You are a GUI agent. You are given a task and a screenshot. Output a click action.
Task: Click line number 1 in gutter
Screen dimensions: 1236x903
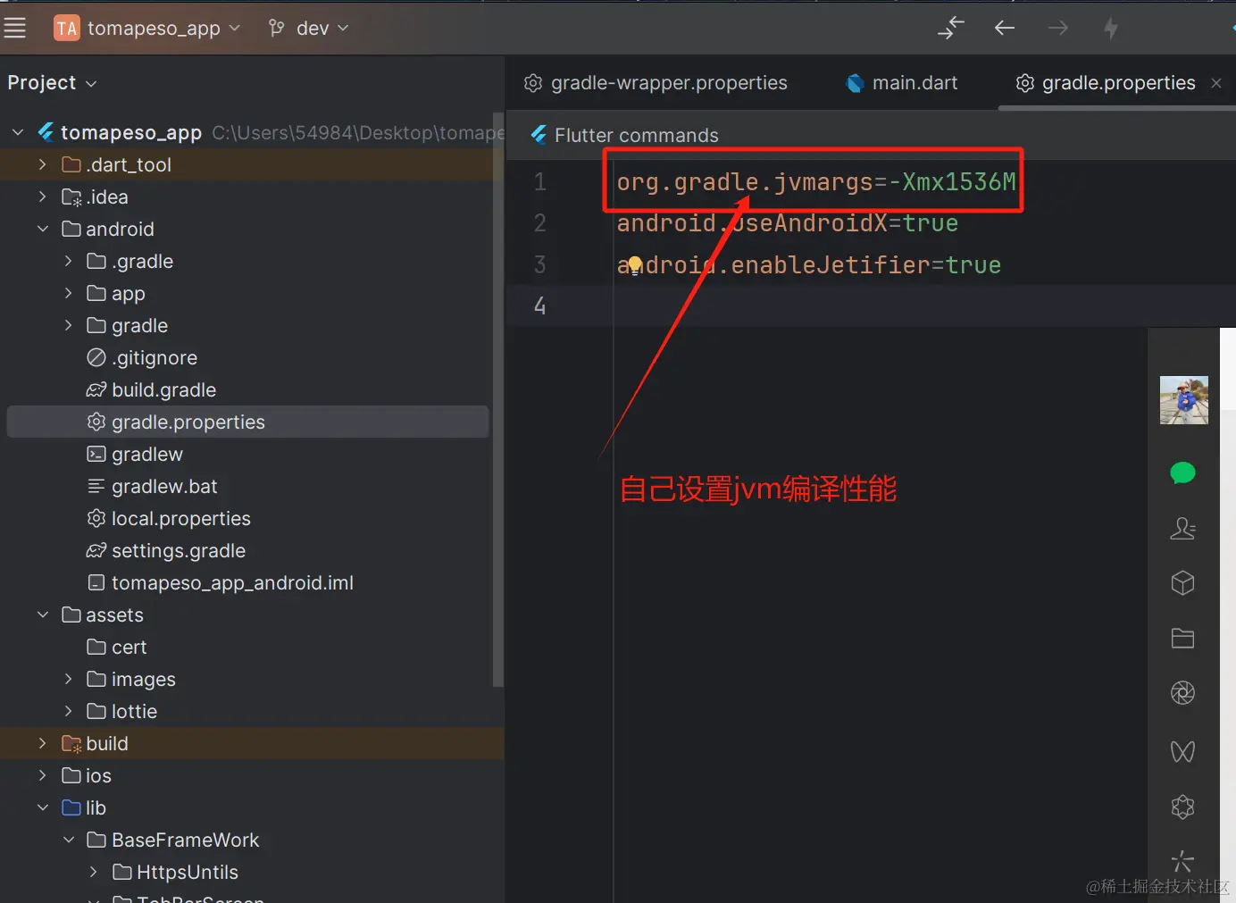(x=539, y=182)
